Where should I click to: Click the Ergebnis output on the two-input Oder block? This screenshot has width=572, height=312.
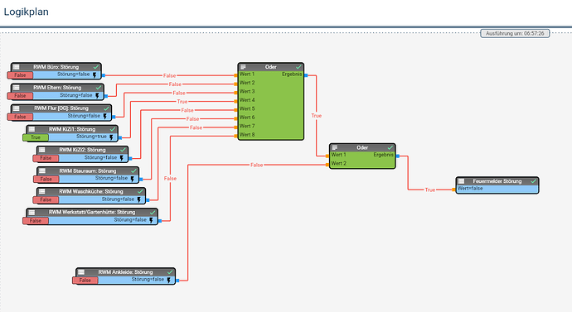coord(383,155)
